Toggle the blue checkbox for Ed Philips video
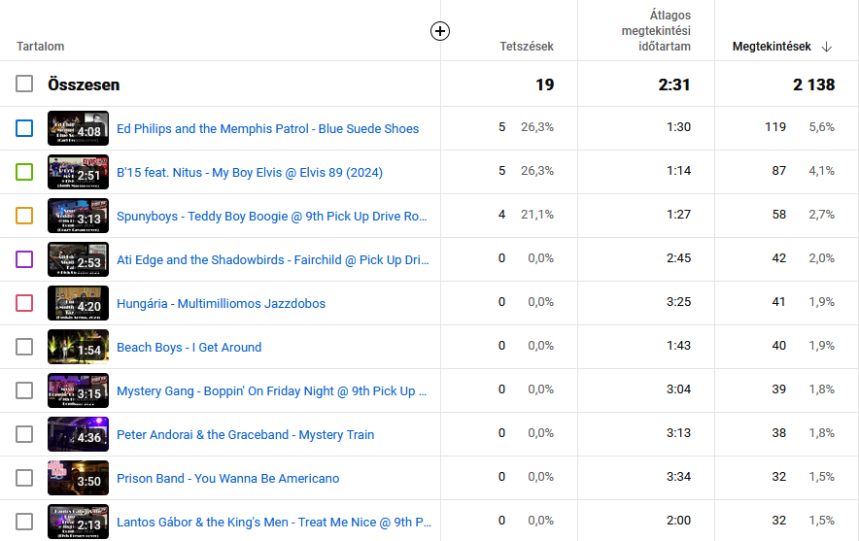The width and height of the screenshot is (859, 541). (x=24, y=128)
